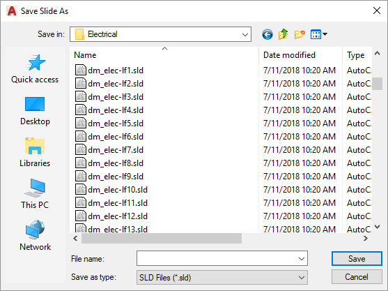Select Desktop in the places sidebar

35,111
